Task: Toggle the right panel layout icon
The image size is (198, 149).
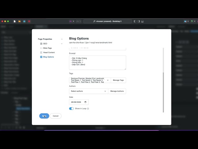Action: (139, 21)
